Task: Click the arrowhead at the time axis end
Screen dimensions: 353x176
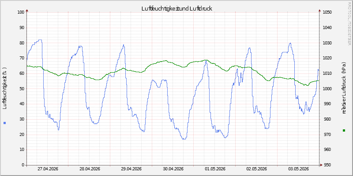Action: [322, 165]
